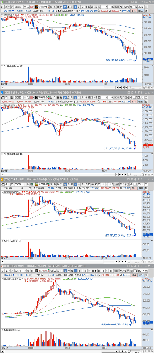Toggle checkbox before 05/12 in SK Hynix chart
Image resolution: width=154 pixels, height=353 pixels.
(134, 97)
